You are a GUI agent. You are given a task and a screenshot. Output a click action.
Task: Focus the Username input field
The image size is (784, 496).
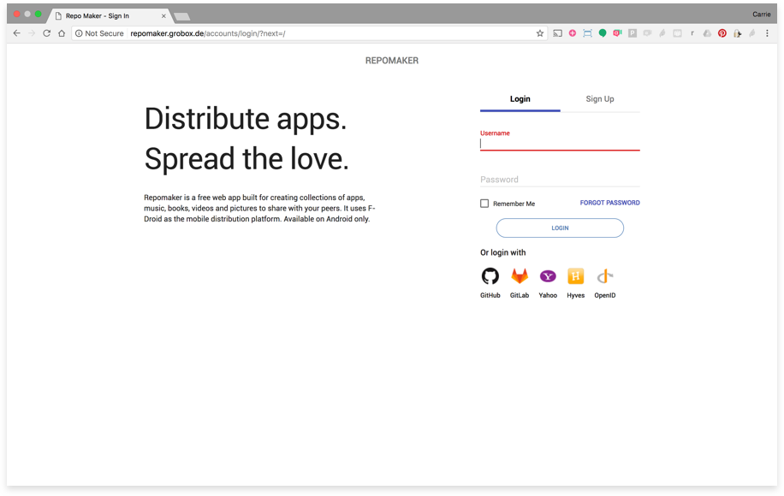(x=560, y=144)
